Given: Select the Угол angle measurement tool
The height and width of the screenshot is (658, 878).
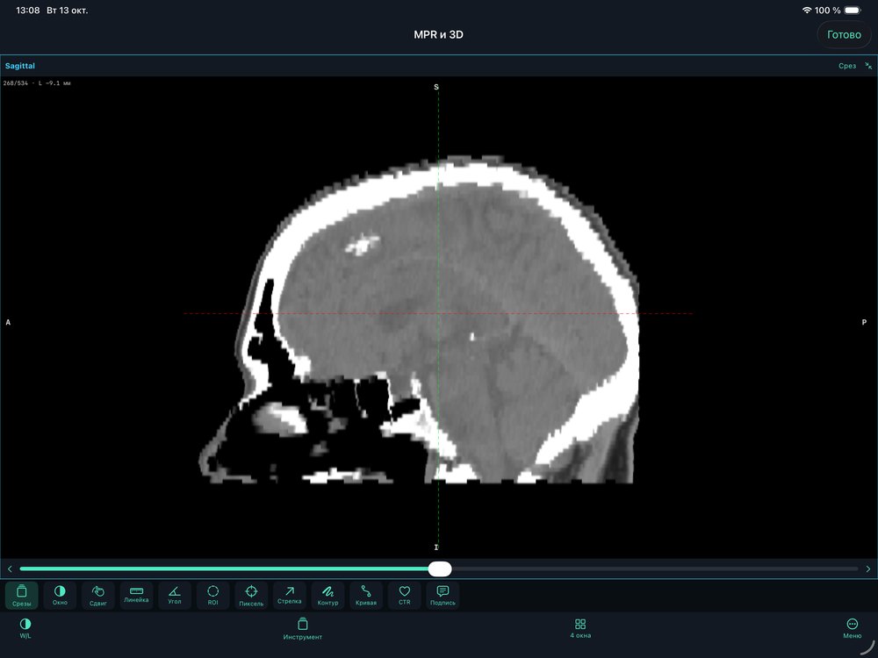Looking at the screenshot, I should [x=175, y=596].
